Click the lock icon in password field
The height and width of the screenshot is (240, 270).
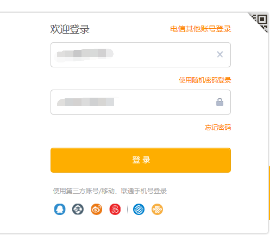tap(219, 102)
